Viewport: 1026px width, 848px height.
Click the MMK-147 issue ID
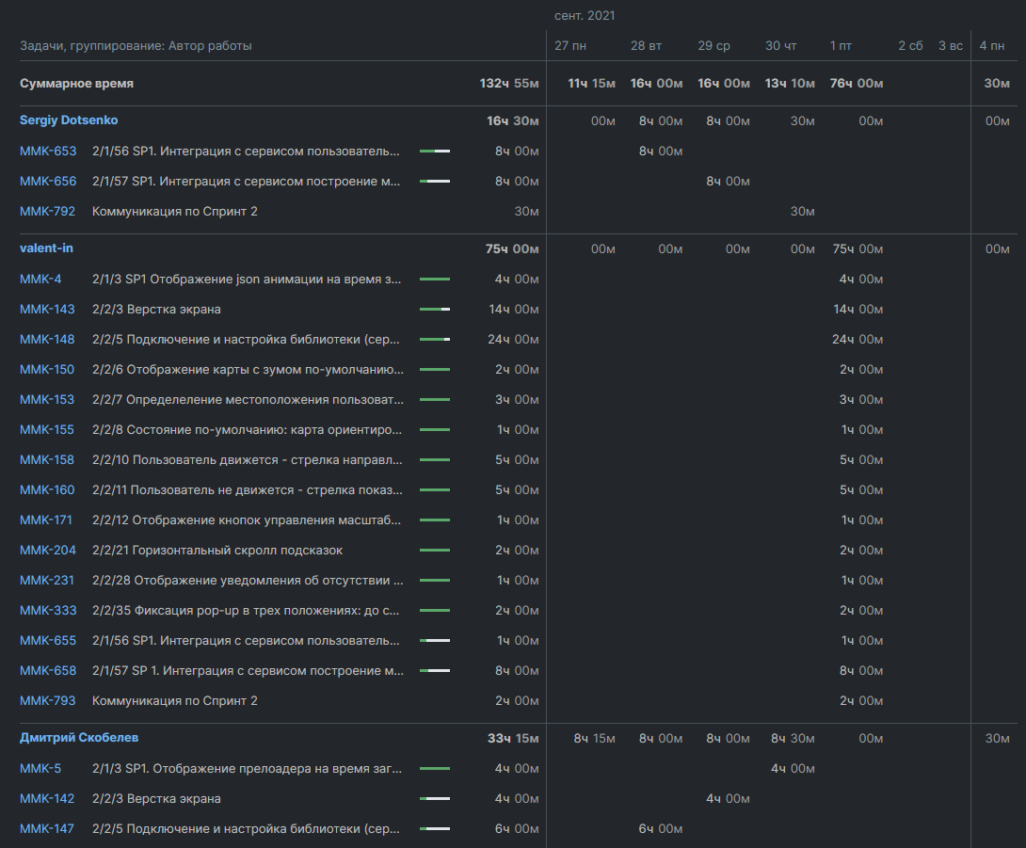(47, 829)
